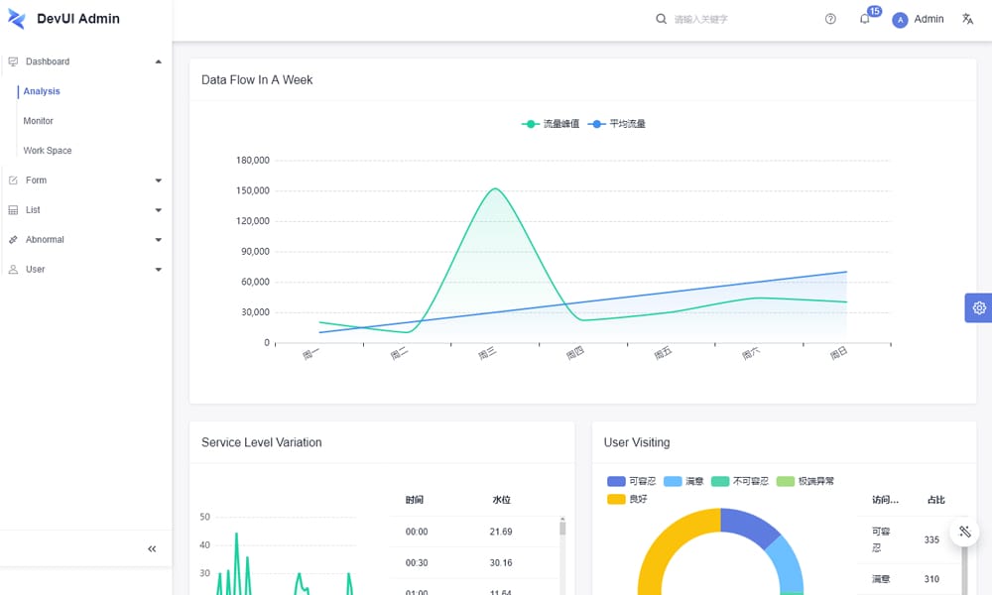
Task: Click the Data Flow In A Week title
Action: point(257,79)
